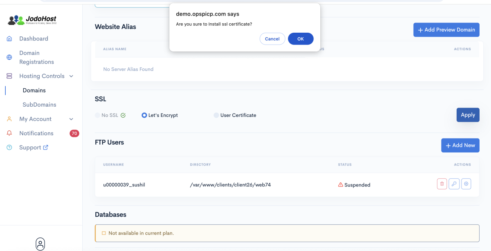The width and height of the screenshot is (491, 251).
Task: Expand the My Account chevron
Action: pyautogui.click(x=71, y=119)
